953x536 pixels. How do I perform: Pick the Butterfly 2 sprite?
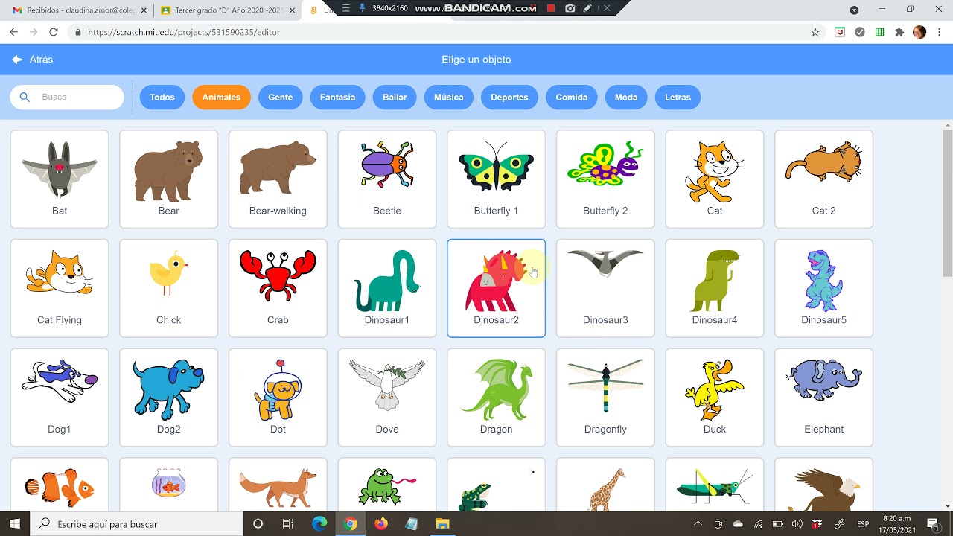[x=605, y=179]
